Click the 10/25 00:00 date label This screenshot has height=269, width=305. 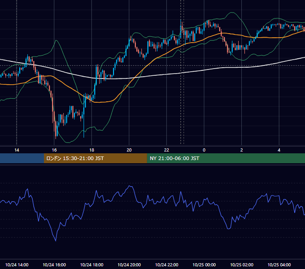point(204,265)
